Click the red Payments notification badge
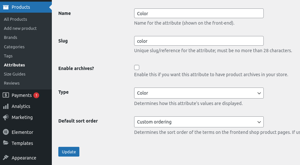 pos(36,95)
